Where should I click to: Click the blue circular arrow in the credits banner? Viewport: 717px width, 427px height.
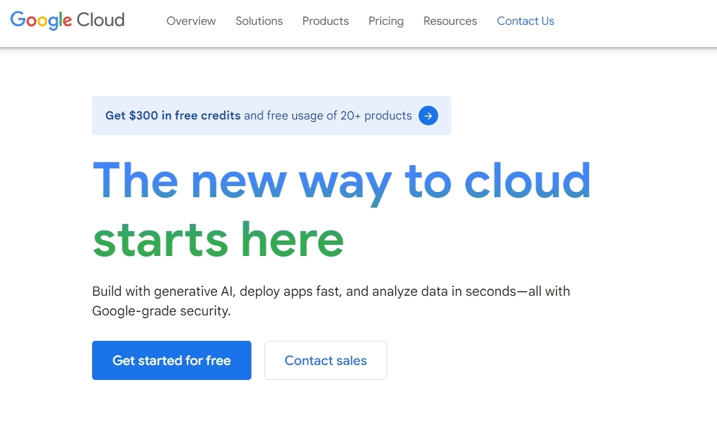click(x=428, y=116)
